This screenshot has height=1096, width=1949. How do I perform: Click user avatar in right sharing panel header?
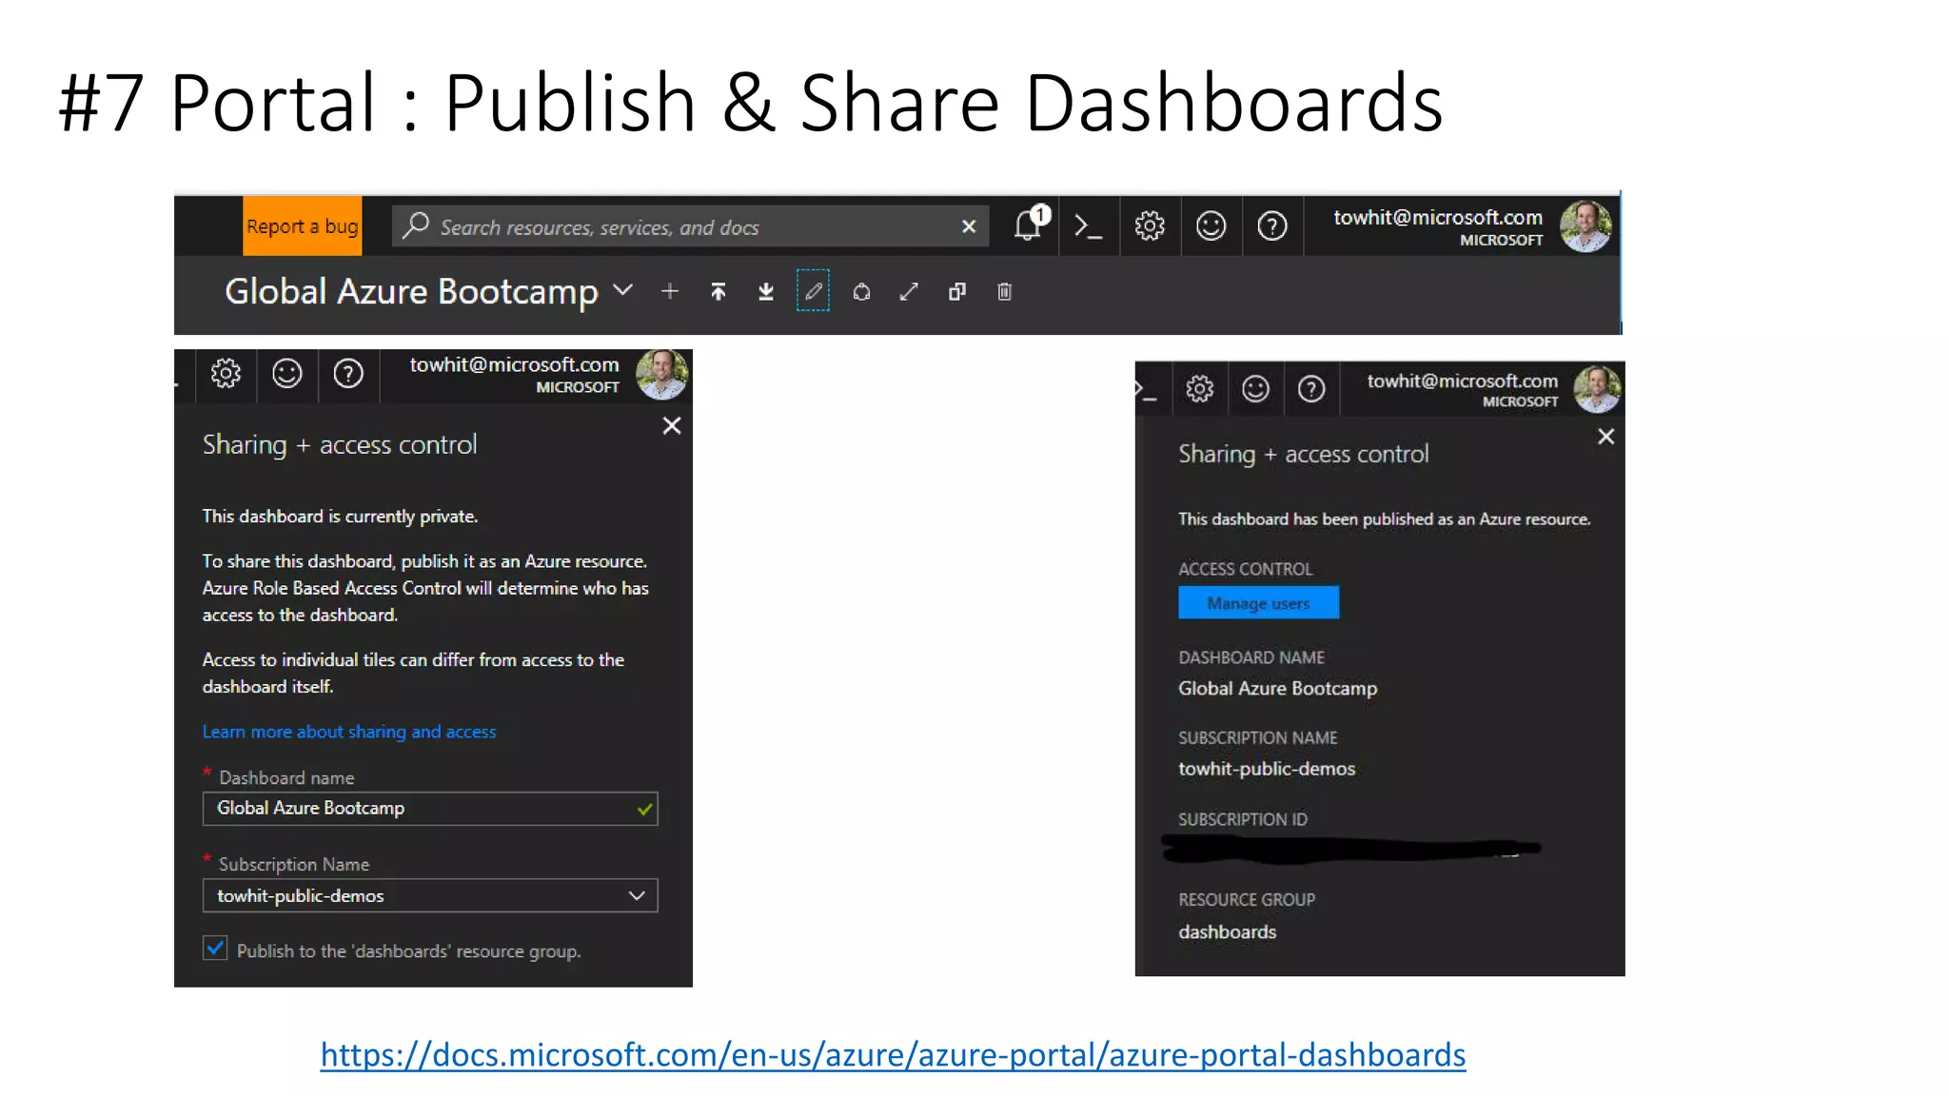pos(1598,389)
